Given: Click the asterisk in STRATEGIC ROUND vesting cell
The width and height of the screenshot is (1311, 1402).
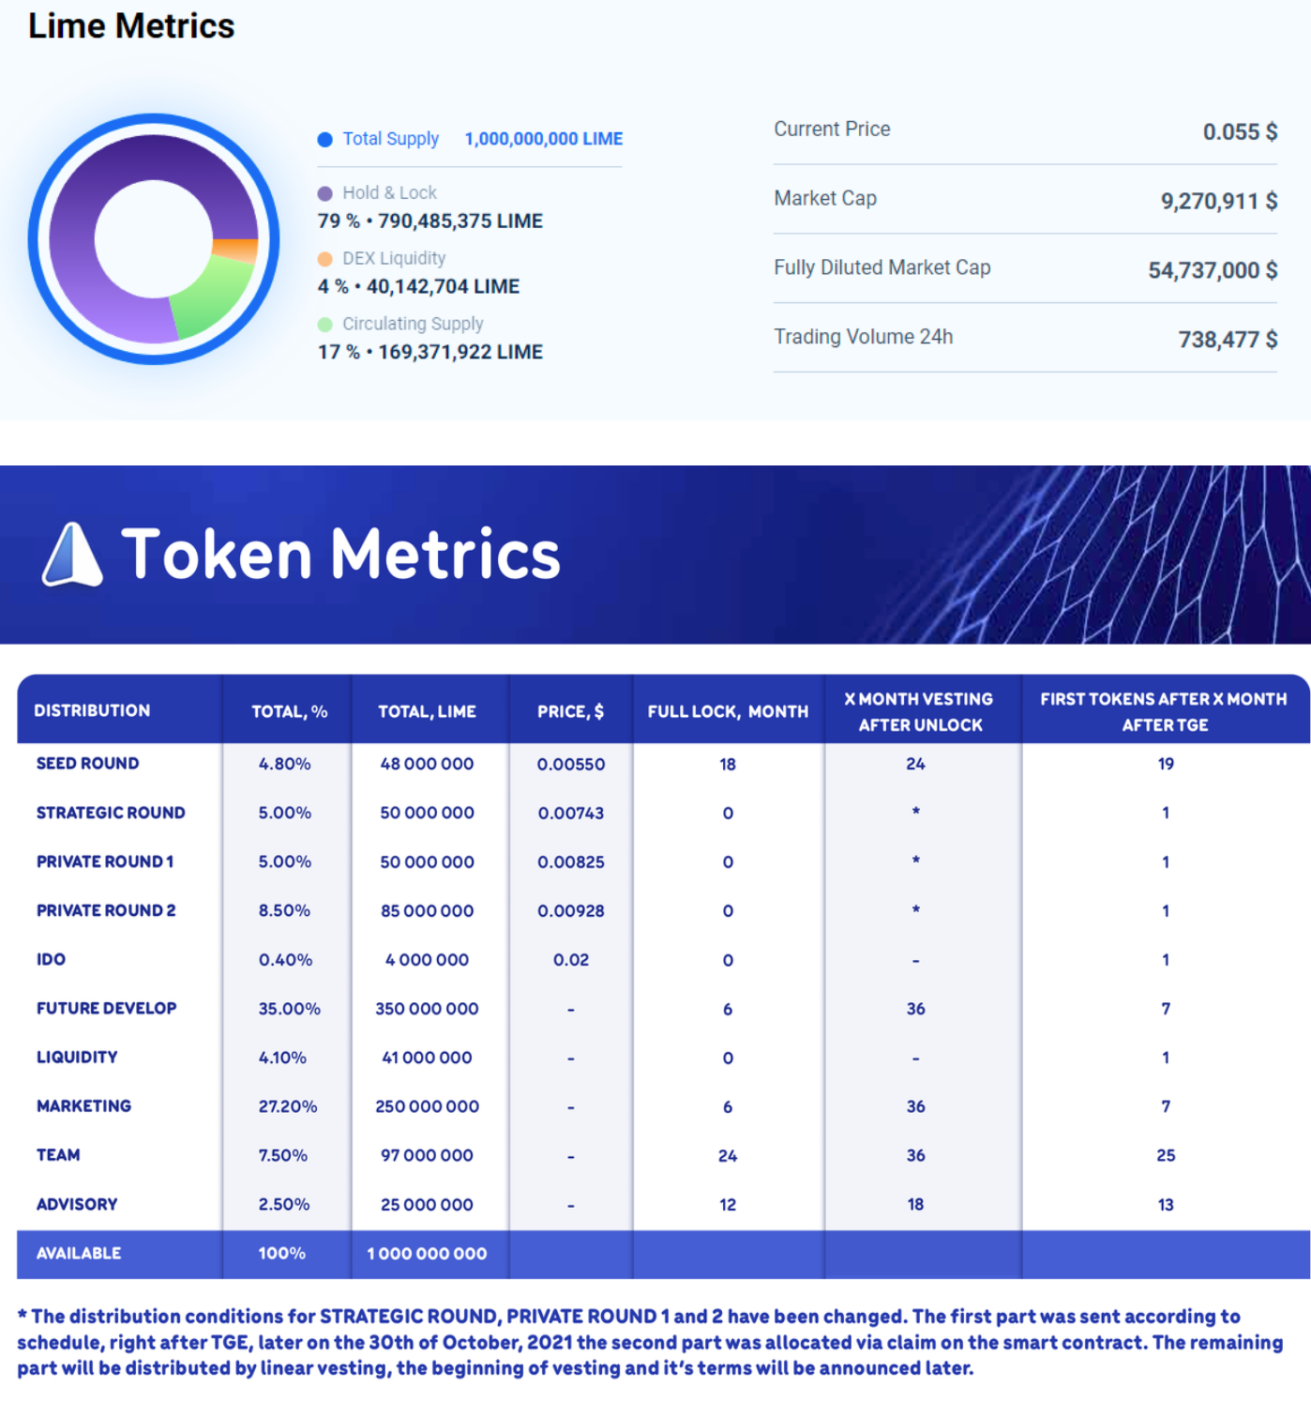Looking at the screenshot, I should coord(915,812).
